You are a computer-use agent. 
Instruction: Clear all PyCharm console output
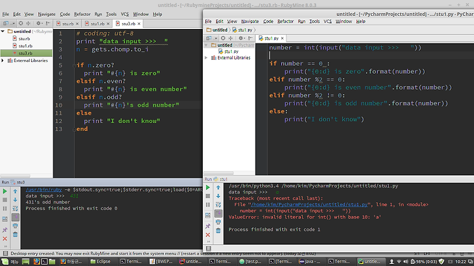coord(219,230)
